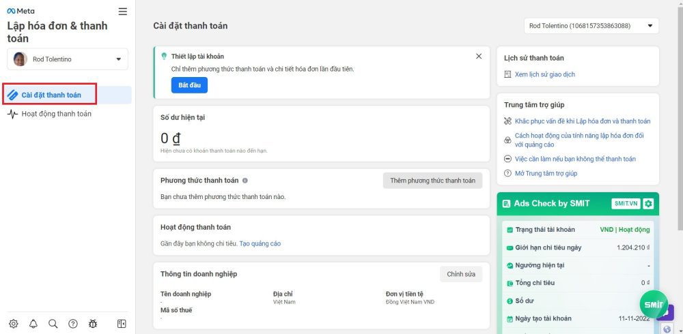The width and height of the screenshot is (683, 334).
Task: Click the Bắt đầu button
Action: click(x=189, y=85)
